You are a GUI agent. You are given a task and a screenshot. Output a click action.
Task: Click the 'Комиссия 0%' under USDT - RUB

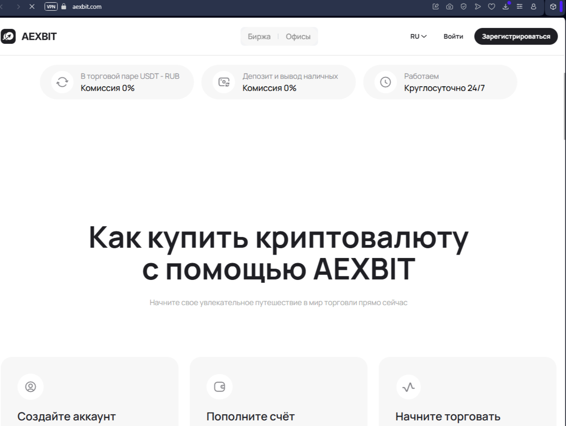108,88
